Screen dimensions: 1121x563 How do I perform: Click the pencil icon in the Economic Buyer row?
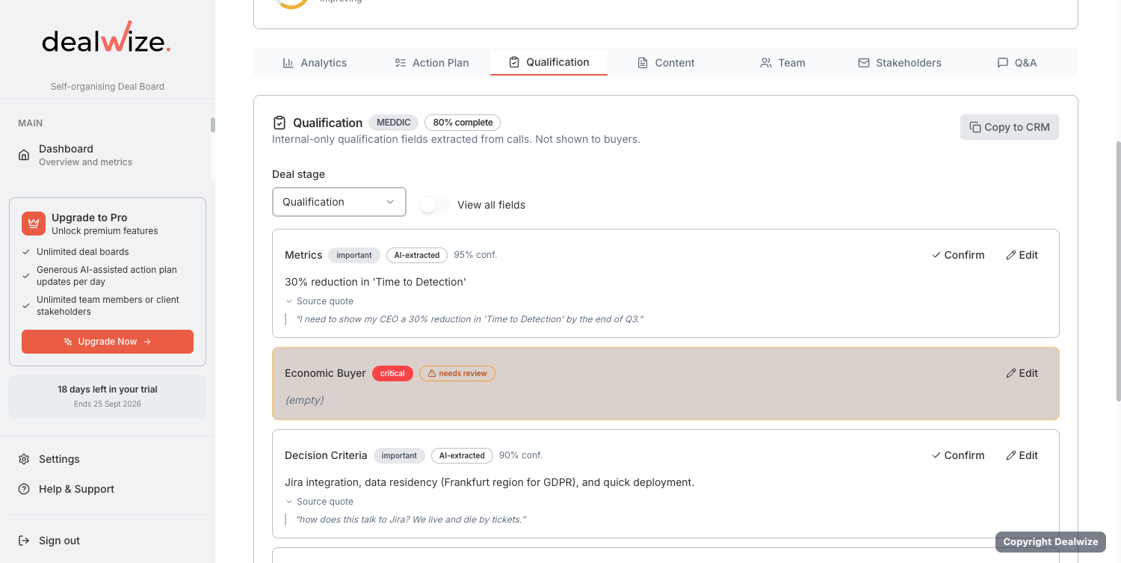pyautogui.click(x=1011, y=373)
